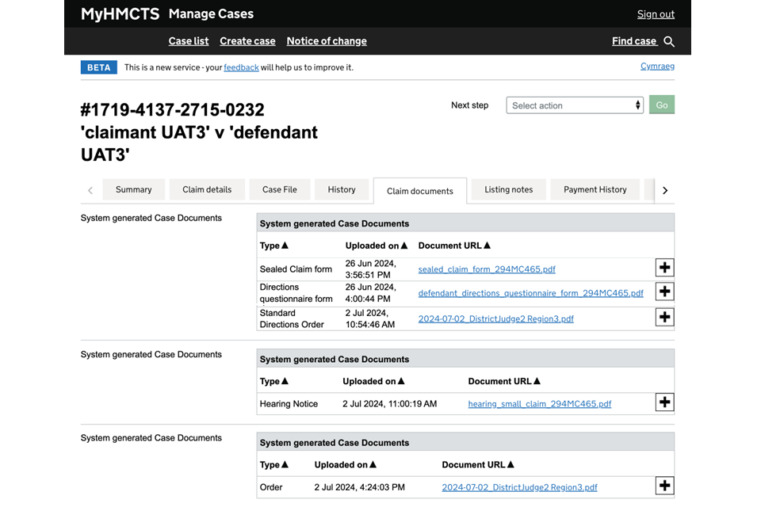This screenshot has width=761, height=507.
Task: Switch to the Case File tab
Action: [279, 189]
